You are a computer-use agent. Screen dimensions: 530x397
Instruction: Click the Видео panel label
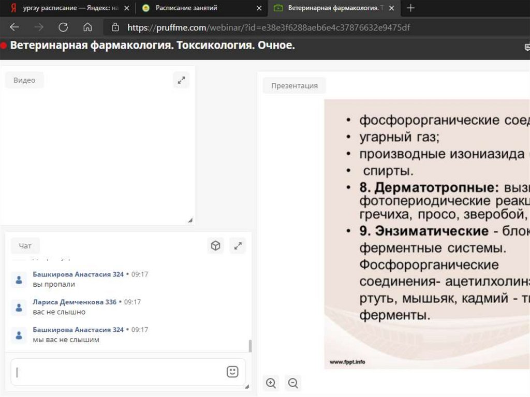coord(24,80)
